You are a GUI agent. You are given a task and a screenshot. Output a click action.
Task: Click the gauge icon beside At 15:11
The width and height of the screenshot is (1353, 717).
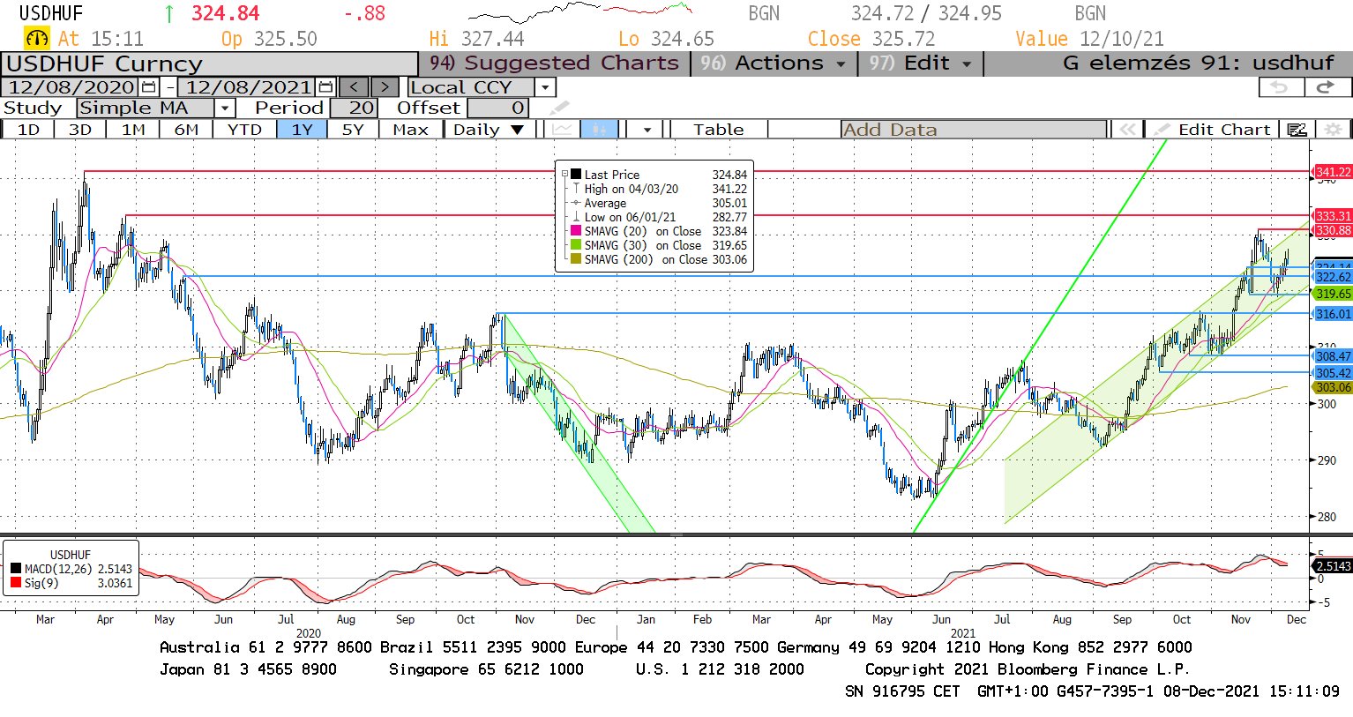(37, 39)
